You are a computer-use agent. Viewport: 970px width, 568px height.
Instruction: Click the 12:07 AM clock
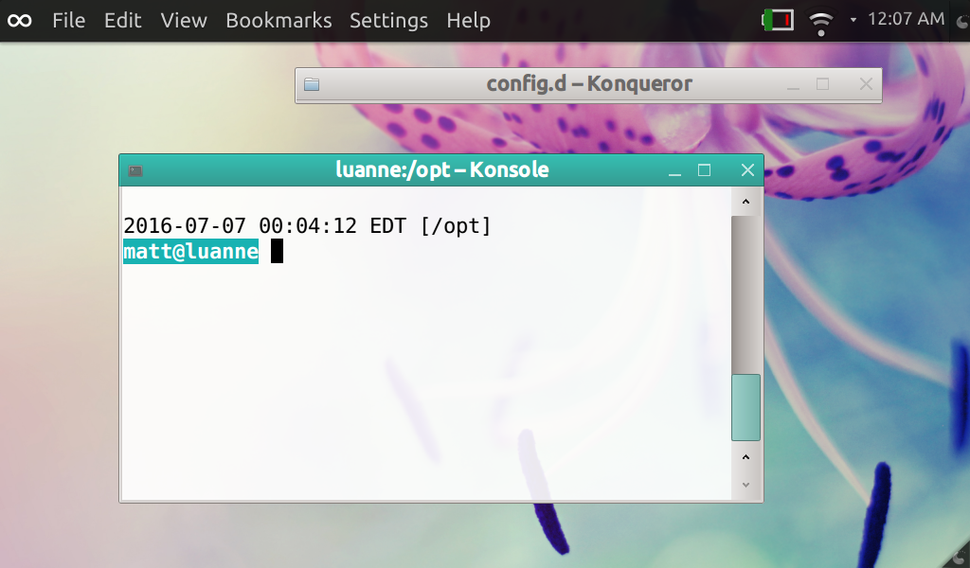tap(906, 20)
